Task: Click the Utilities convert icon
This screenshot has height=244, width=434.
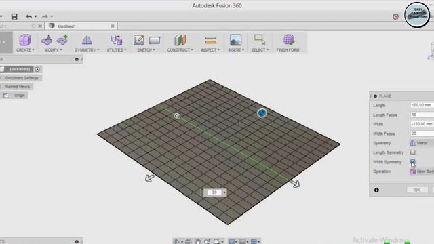Action: pyautogui.click(x=116, y=41)
